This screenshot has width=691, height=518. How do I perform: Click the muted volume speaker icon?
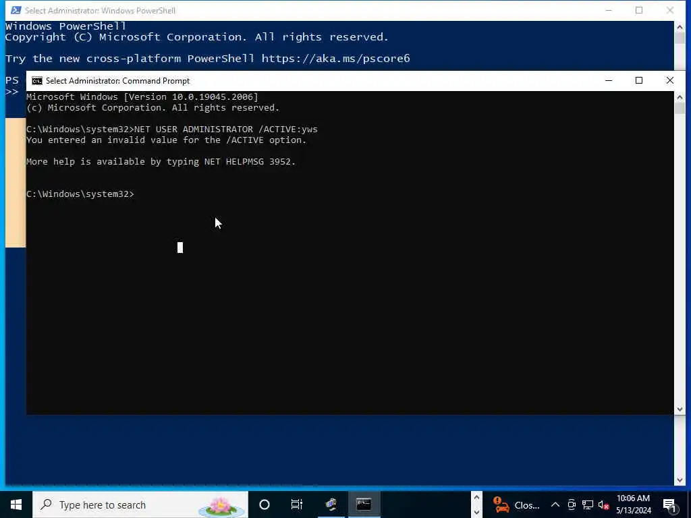pyautogui.click(x=604, y=505)
